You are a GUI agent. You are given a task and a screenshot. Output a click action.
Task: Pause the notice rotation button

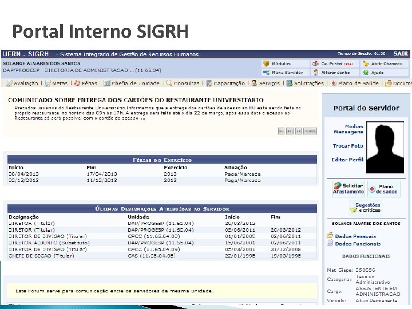290,131
